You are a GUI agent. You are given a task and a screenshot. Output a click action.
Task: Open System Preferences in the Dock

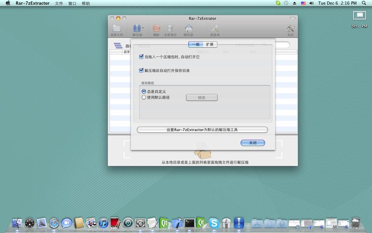[140, 223]
